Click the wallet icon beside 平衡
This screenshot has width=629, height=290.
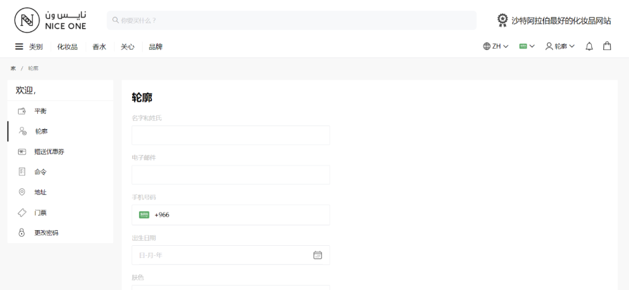22,111
